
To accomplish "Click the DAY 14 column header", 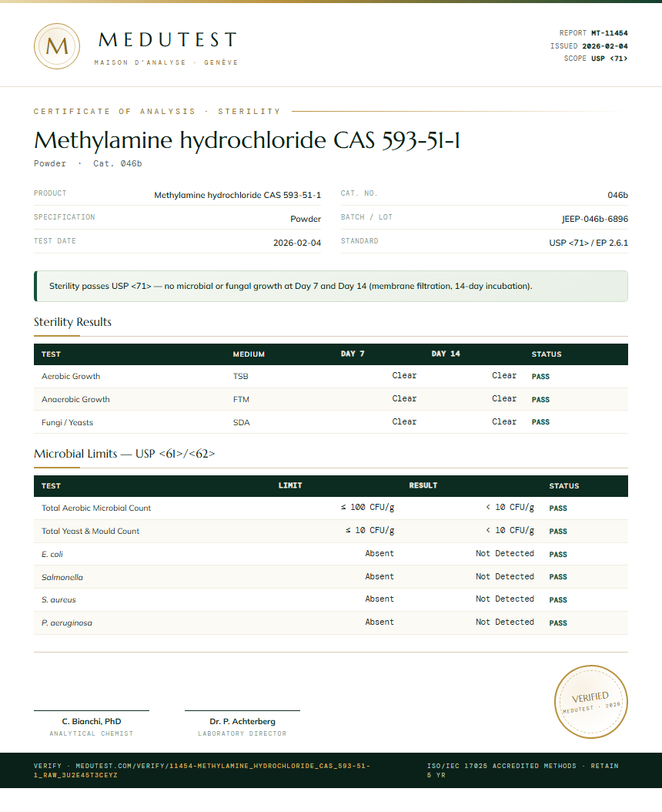I will click(x=446, y=354).
